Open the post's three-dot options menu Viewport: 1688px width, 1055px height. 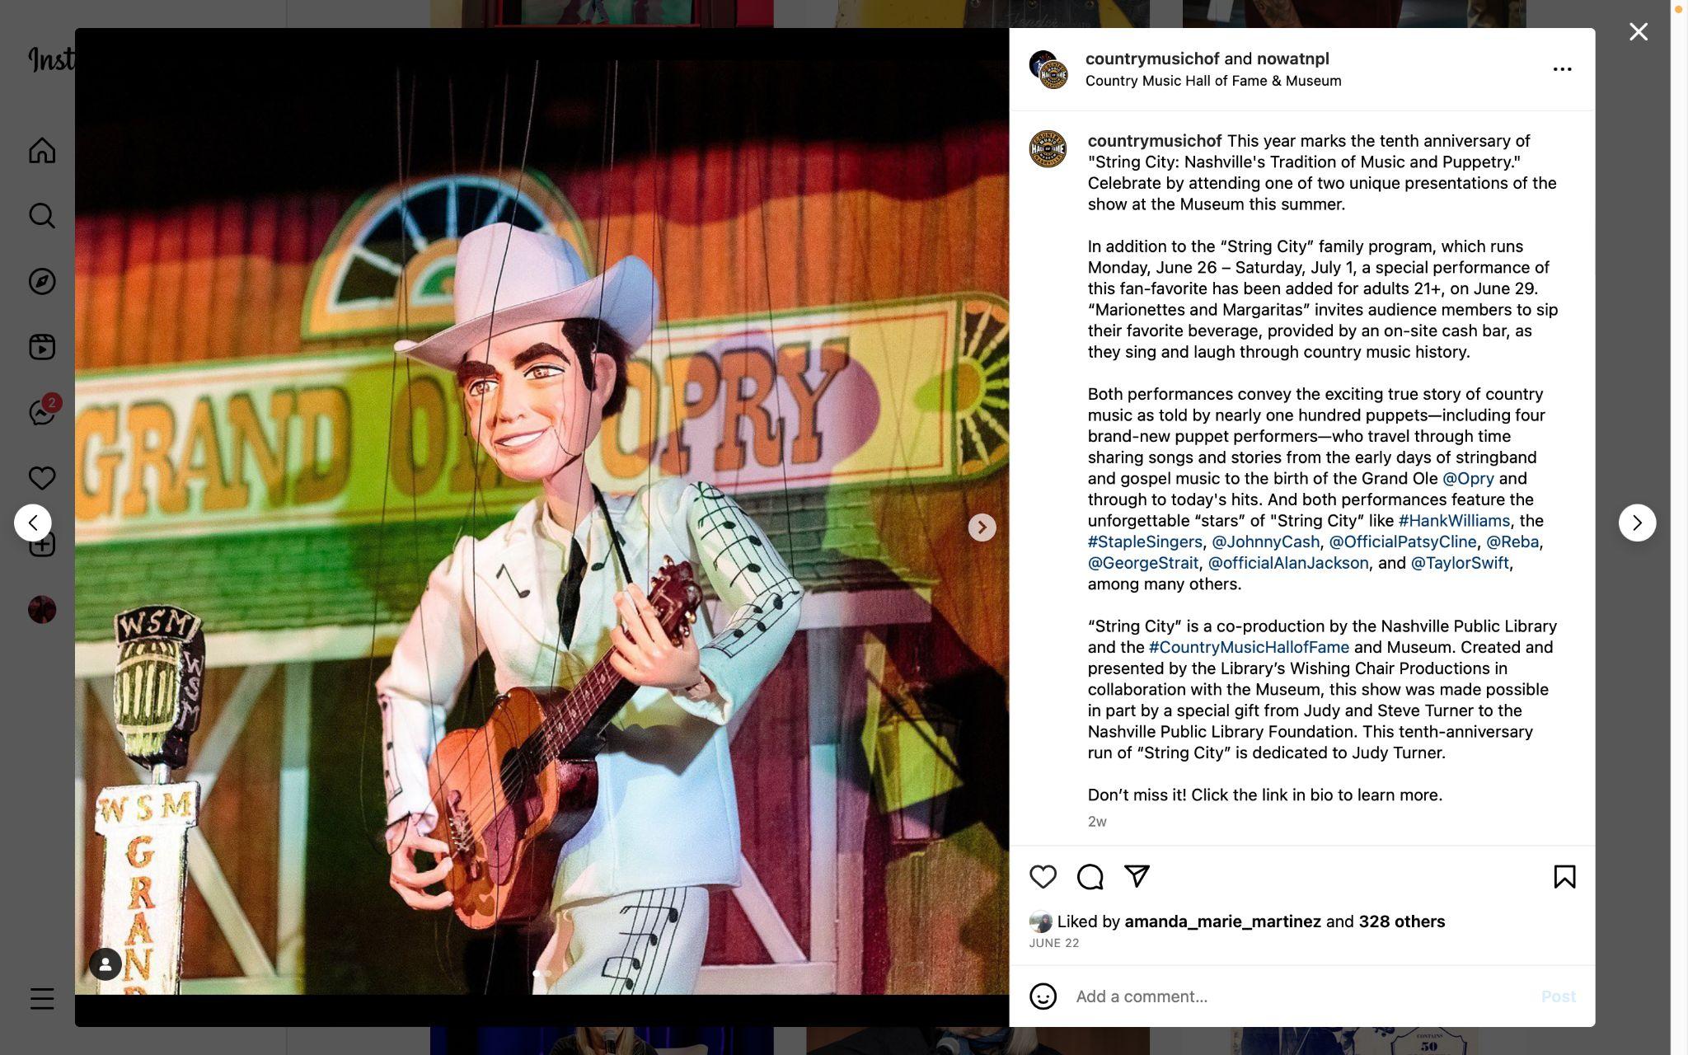pyautogui.click(x=1562, y=69)
